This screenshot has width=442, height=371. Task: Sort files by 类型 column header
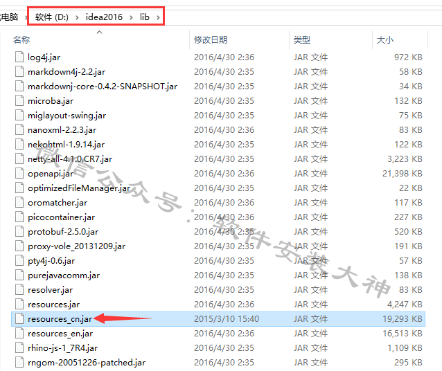click(x=302, y=39)
